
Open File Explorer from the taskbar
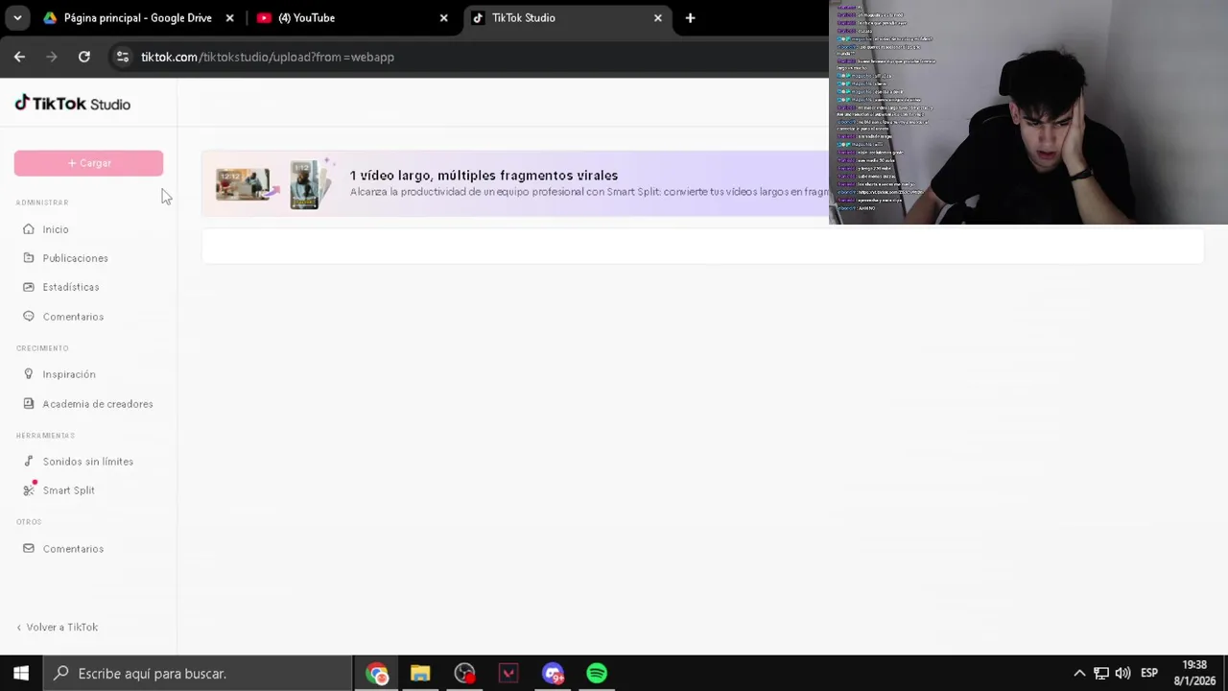420,674
